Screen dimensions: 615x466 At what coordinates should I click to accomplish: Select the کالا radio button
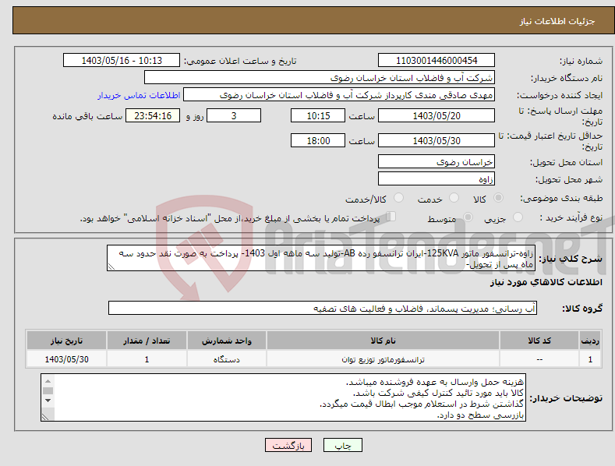point(499,198)
